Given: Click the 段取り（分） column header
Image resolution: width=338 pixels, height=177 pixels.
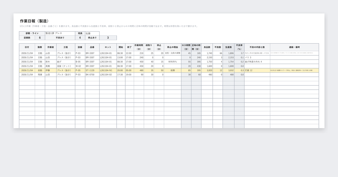Looking at the screenshot, I should 149,47.
